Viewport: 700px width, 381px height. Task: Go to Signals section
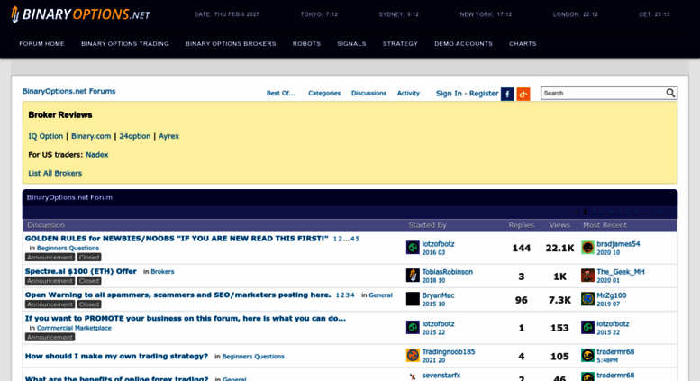(x=351, y=44)
